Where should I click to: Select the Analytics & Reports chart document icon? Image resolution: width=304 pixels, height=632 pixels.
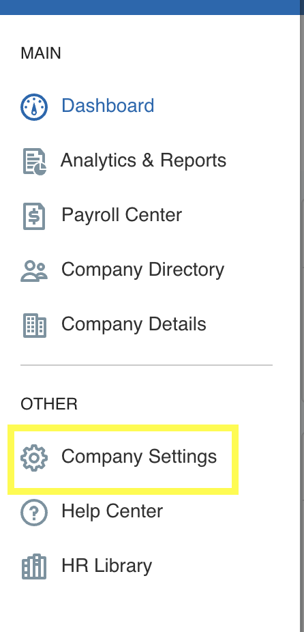coord(34,162)
